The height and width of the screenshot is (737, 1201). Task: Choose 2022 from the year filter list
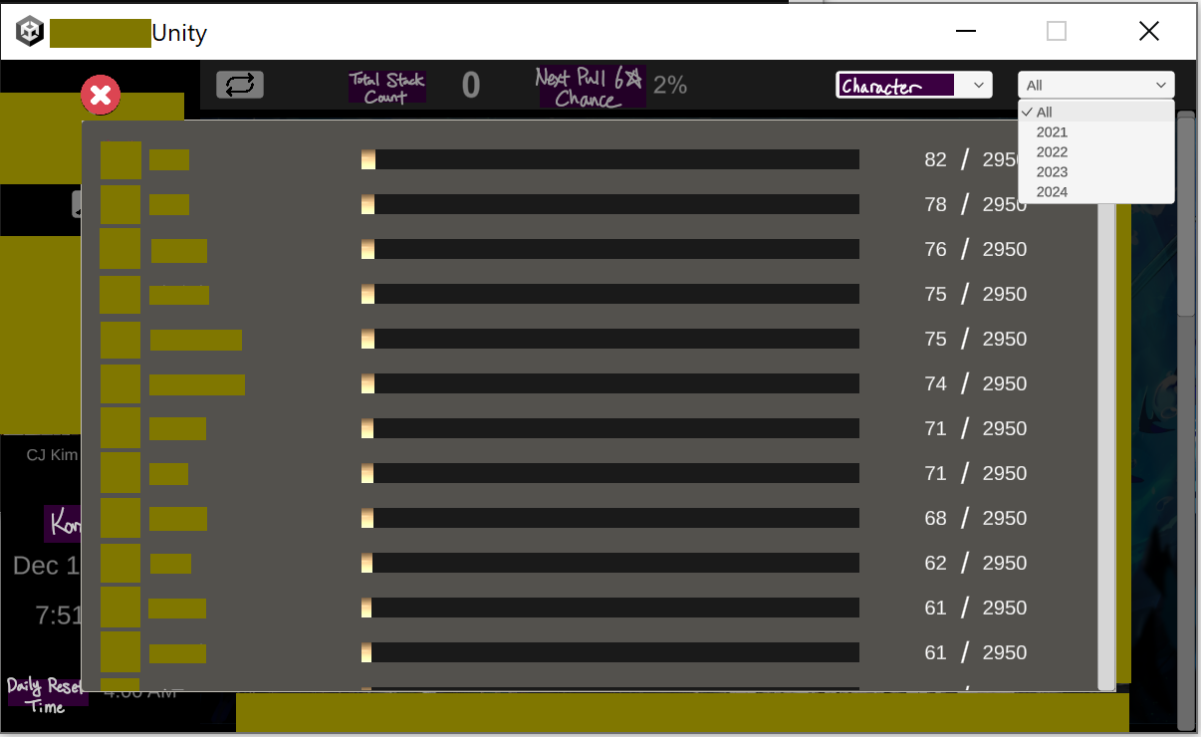coord(1052,152)
